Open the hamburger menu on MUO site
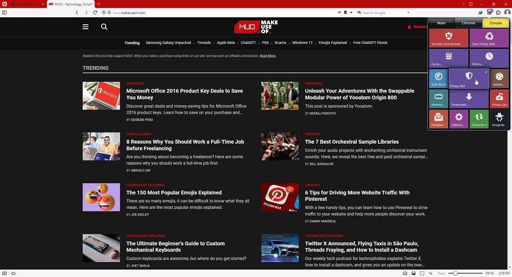 pos(85,26)
